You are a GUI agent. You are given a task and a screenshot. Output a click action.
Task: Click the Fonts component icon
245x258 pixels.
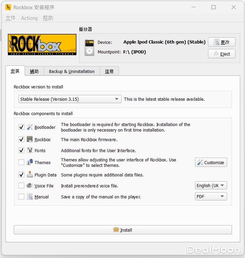pos(30,150)
